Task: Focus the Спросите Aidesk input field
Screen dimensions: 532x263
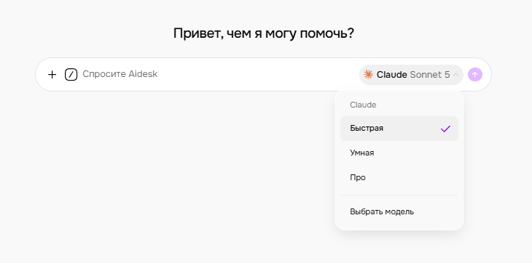Action: pos(219,74)
